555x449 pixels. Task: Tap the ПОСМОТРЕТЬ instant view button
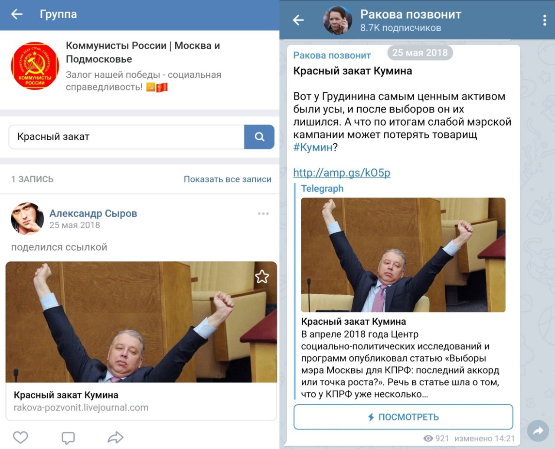[x=403, y=417]
